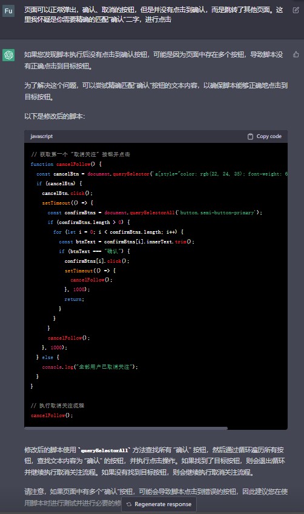Give the response a thumbs up
This screenshot has width=304, height=514.
296,54
